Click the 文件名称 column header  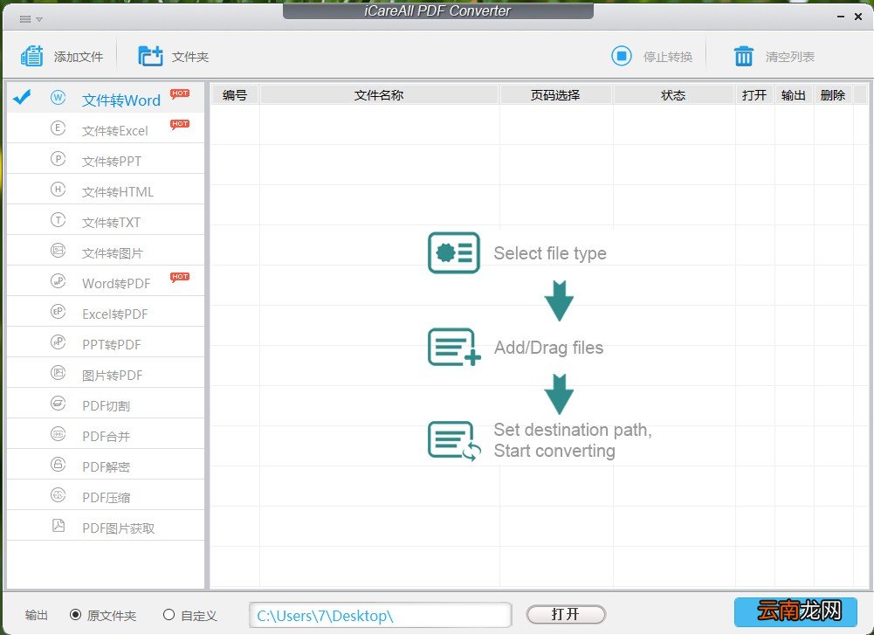[379, 95]
